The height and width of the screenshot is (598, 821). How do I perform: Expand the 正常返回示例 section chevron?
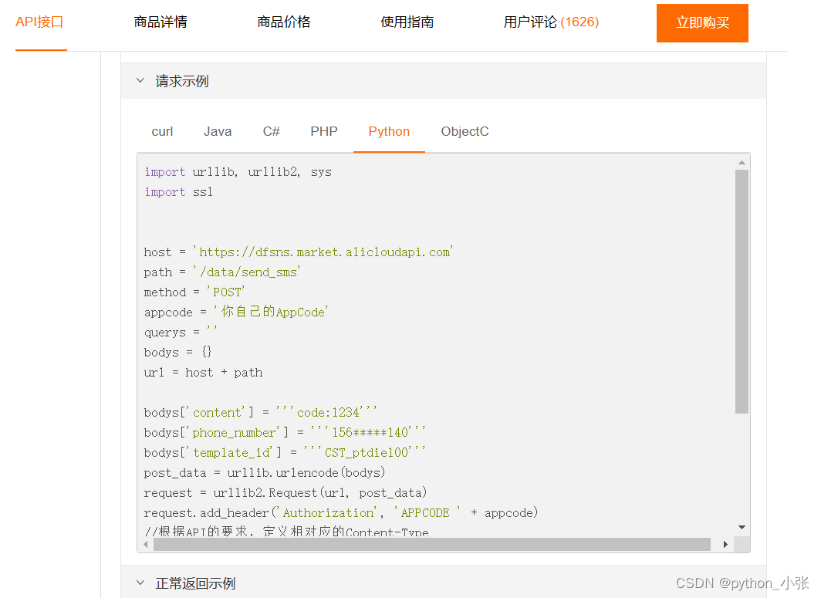tap(140, 583)
